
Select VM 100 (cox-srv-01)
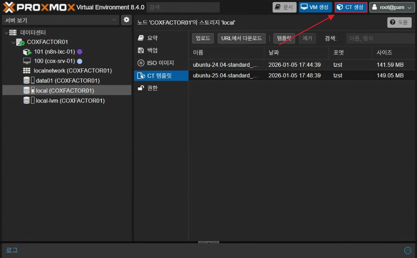coord(54,61)
